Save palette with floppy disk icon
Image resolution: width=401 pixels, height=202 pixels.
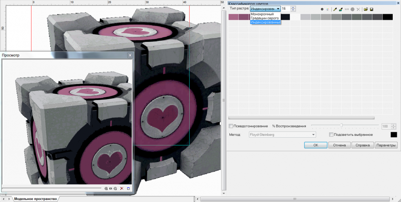[x=372, y=9]
